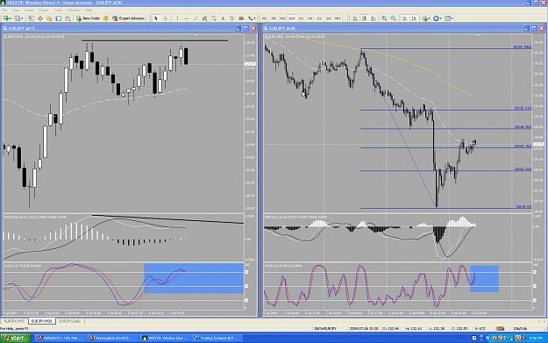Open the Strategy Tester icon
The image size is (548, 343).
(68, 18)
